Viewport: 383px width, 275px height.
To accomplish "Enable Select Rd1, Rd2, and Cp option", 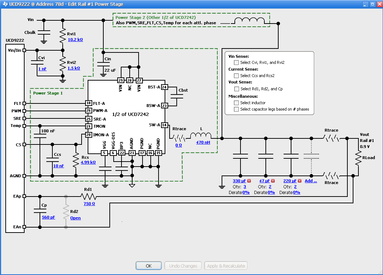I will tap(236, 89).
